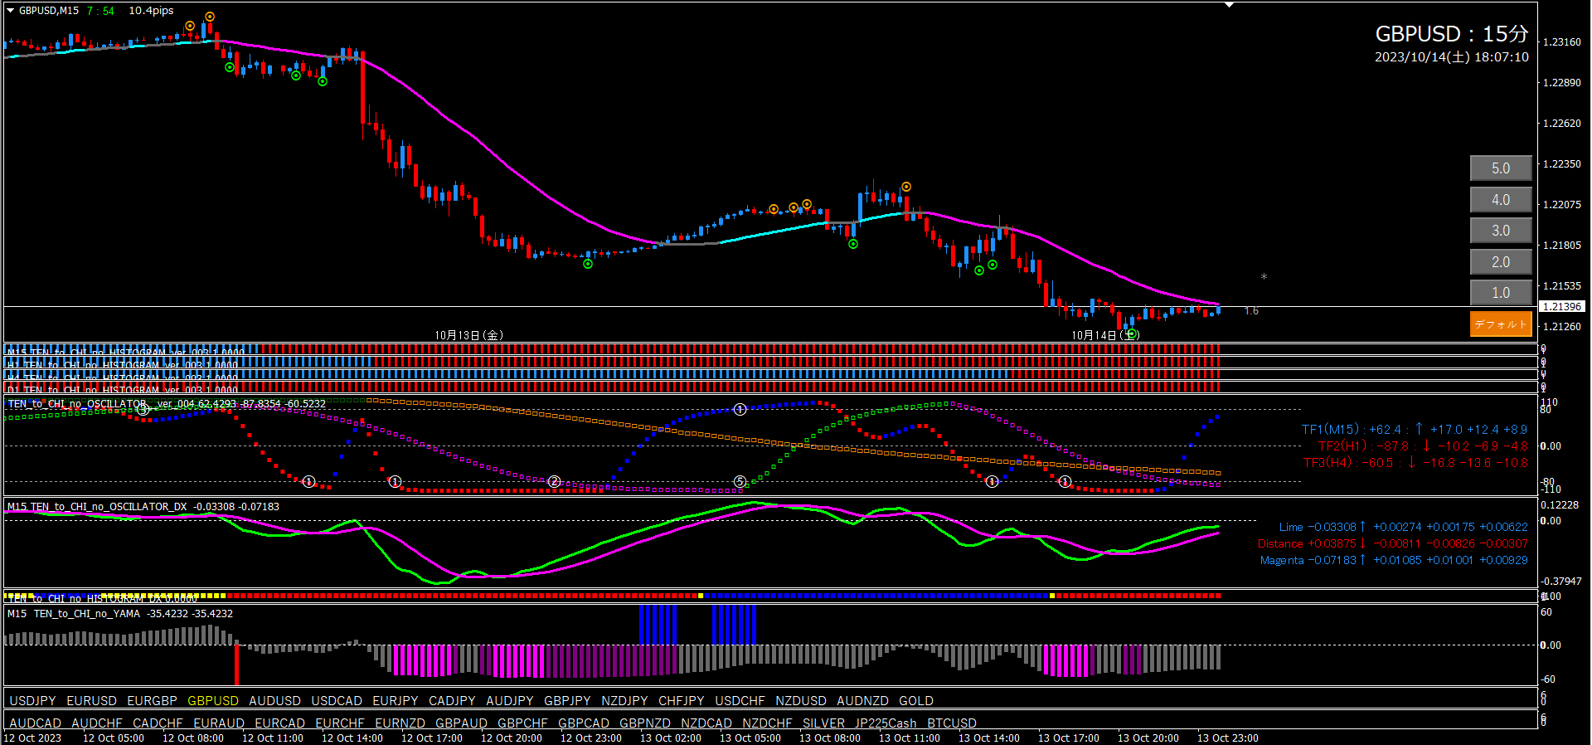Click the 1.23160 price scale label
This screenshot has height=745, width=1592.
point(1561,41)
